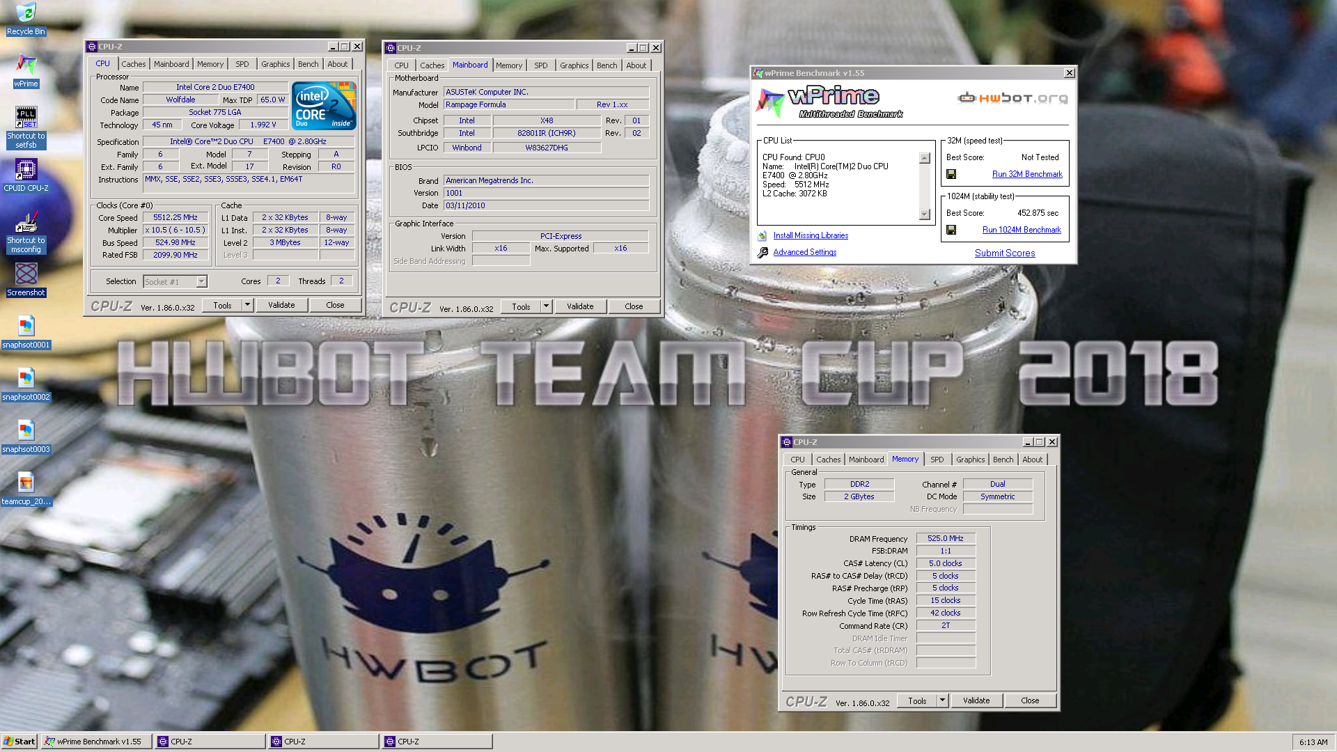This screenshot has height=752, width=1337.
Task: Click the Core Speed 5512.25 MHz value
Action: (x=175, y=217)
